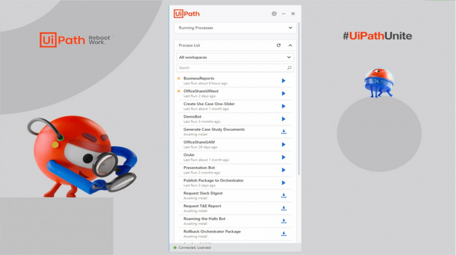This screenshot has height=255, width=456.
Task: Click the process list scrollbar
Action: tap(299, 99)
